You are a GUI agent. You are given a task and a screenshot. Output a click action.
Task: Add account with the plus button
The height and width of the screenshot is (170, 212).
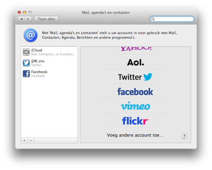[24, 140]
